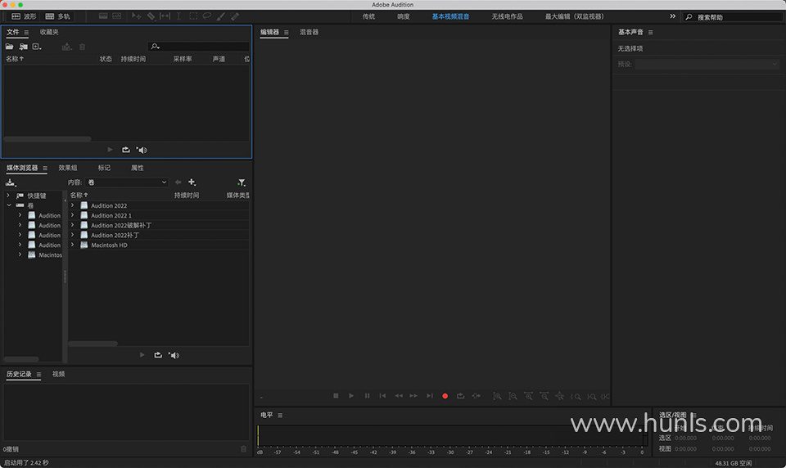Toggle Loop Playback in Files panel
The height and width of the screenshot is (468, 786).
click(126, 150)
